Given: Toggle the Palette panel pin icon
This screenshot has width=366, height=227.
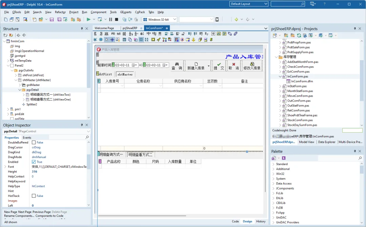Looking at the screenshot, I should tap(355, 151).
